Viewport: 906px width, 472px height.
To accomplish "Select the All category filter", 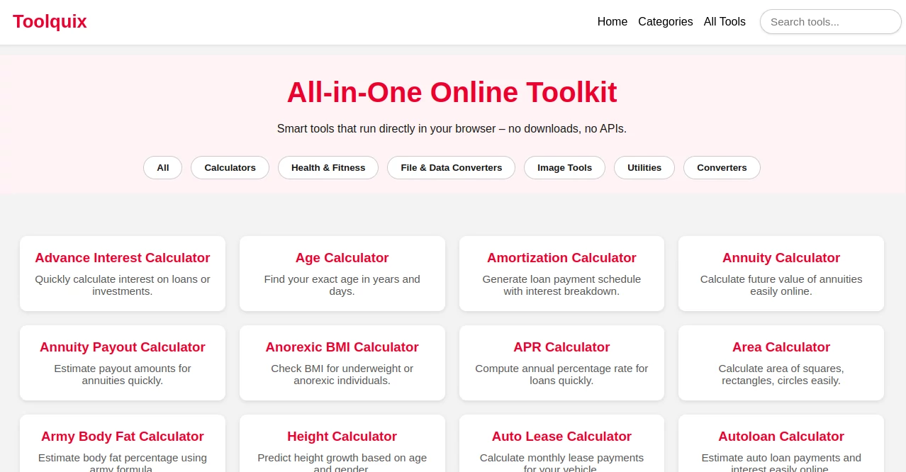I will tap(163, 168).
